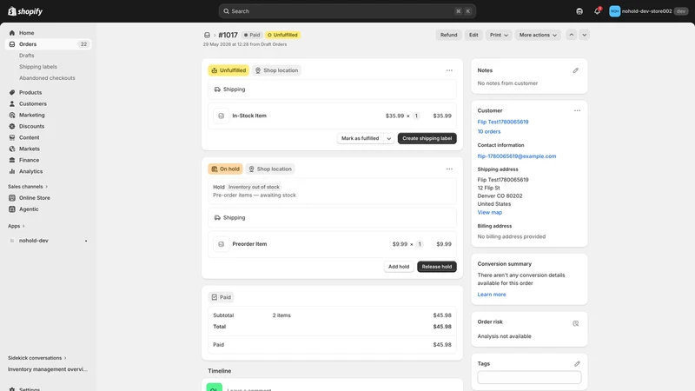Click the In-Stock Item name
This screenshot has width=695, height=391.
[249, 116]
